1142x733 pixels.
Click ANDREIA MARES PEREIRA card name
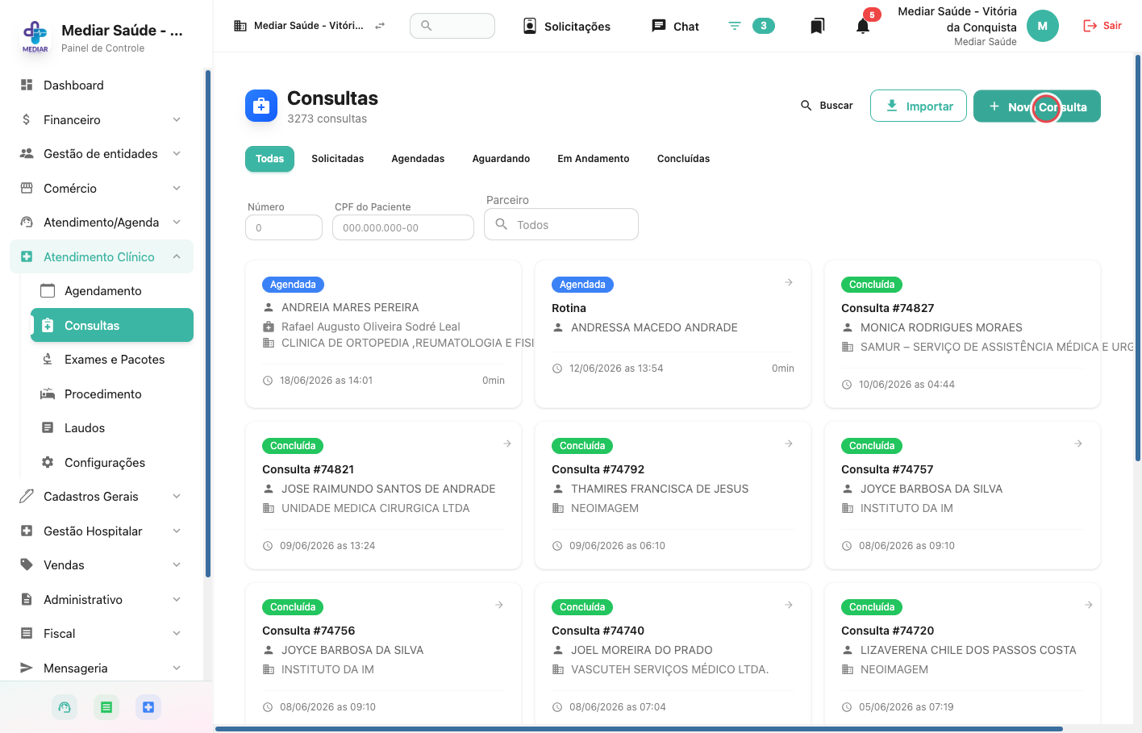(350, 307)
